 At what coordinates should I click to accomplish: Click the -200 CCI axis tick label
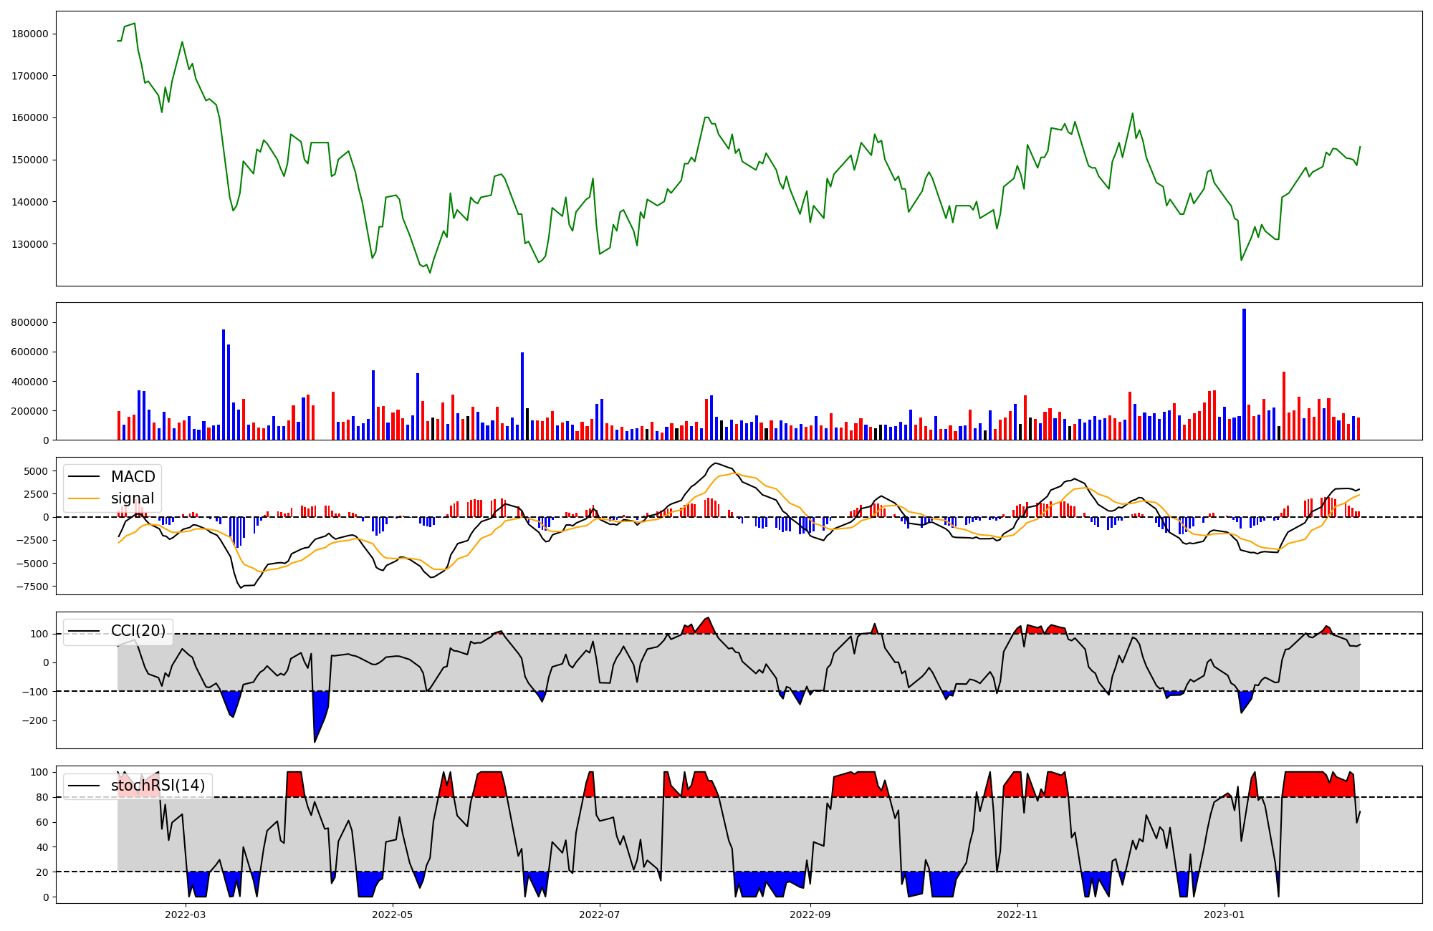34,720
